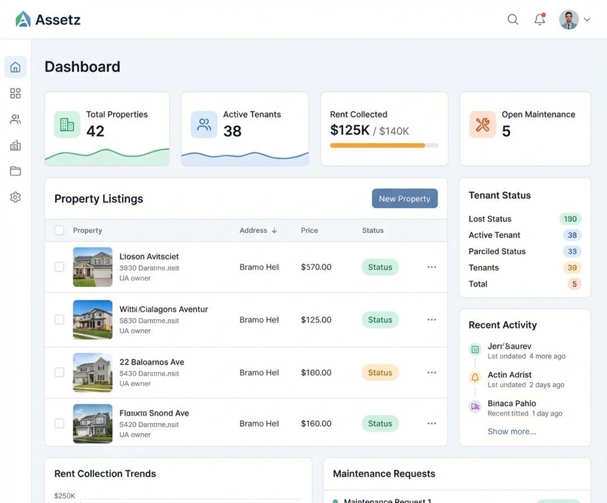This screenshot has height=503, width=607.
Task: Click the Active Tenant status row
Action: click(x=494, y=235)
